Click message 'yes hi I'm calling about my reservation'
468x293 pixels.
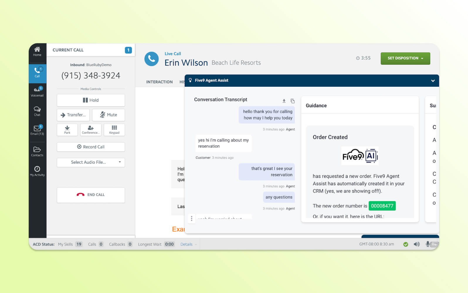click(x=223, y=143)
